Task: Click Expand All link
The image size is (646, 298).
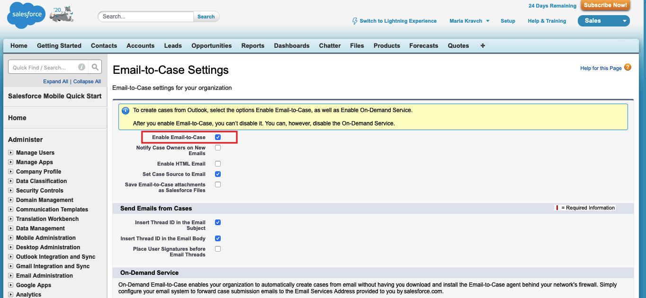Action: point(55,81)
